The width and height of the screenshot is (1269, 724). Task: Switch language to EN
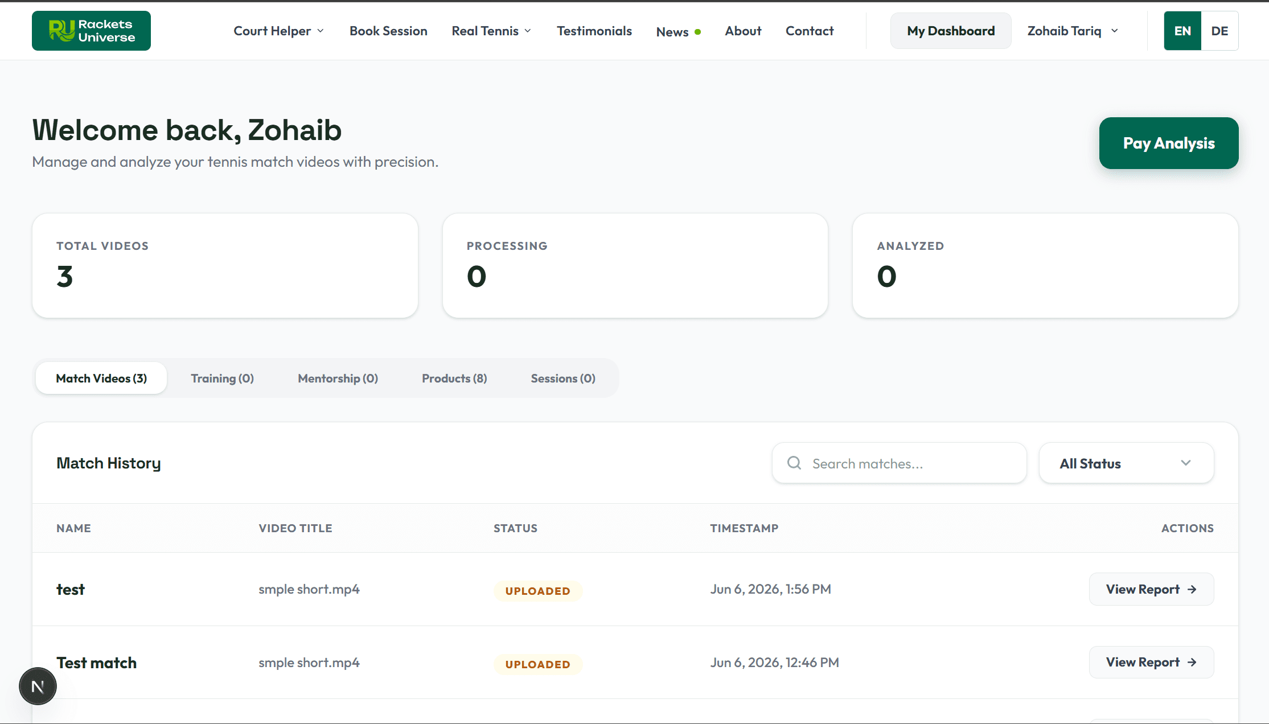(x=1182, y=31)
